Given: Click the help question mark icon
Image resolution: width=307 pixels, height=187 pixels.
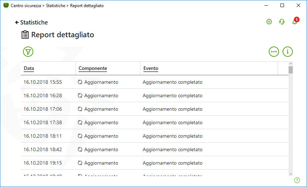Looking at the screenshot, I should [x=297, y=180].
